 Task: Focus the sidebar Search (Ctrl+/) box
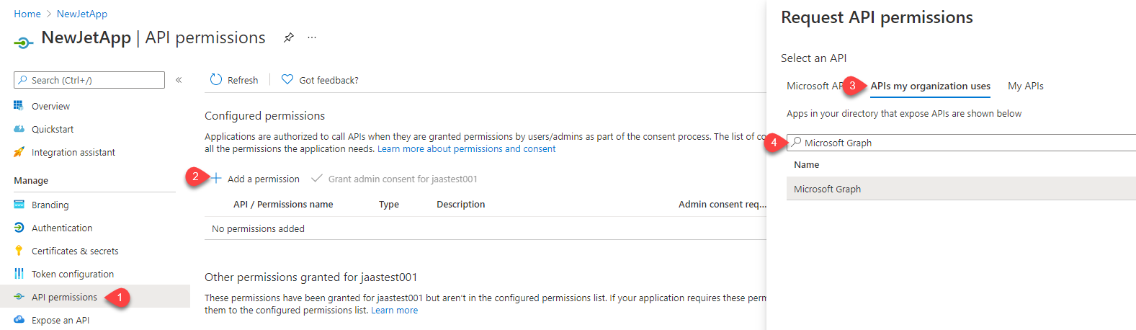coord(89,80)
